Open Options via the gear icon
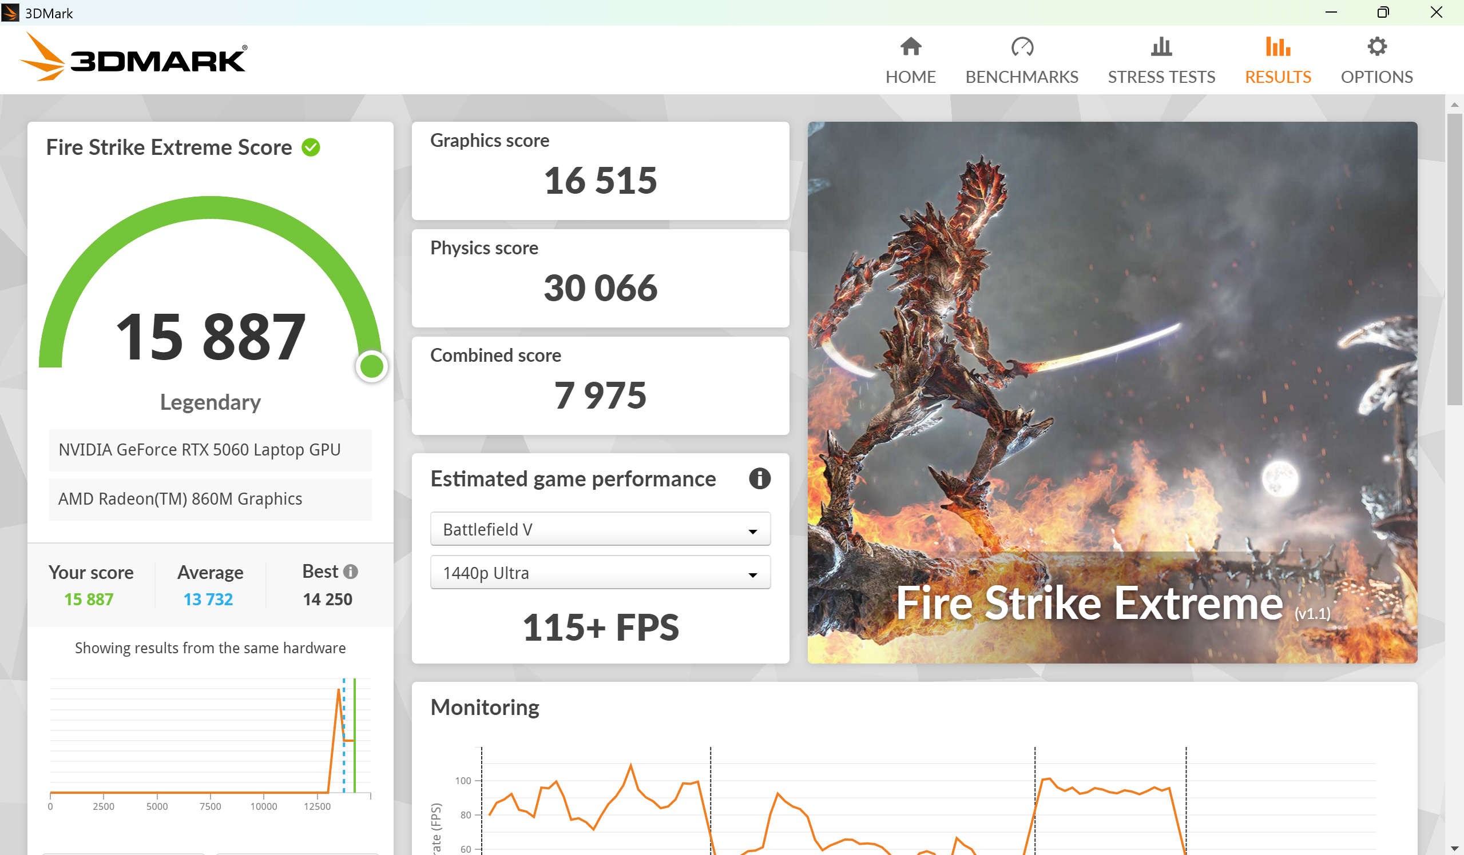Screen dimensions: 1464x855 [x=1376, y=46]
